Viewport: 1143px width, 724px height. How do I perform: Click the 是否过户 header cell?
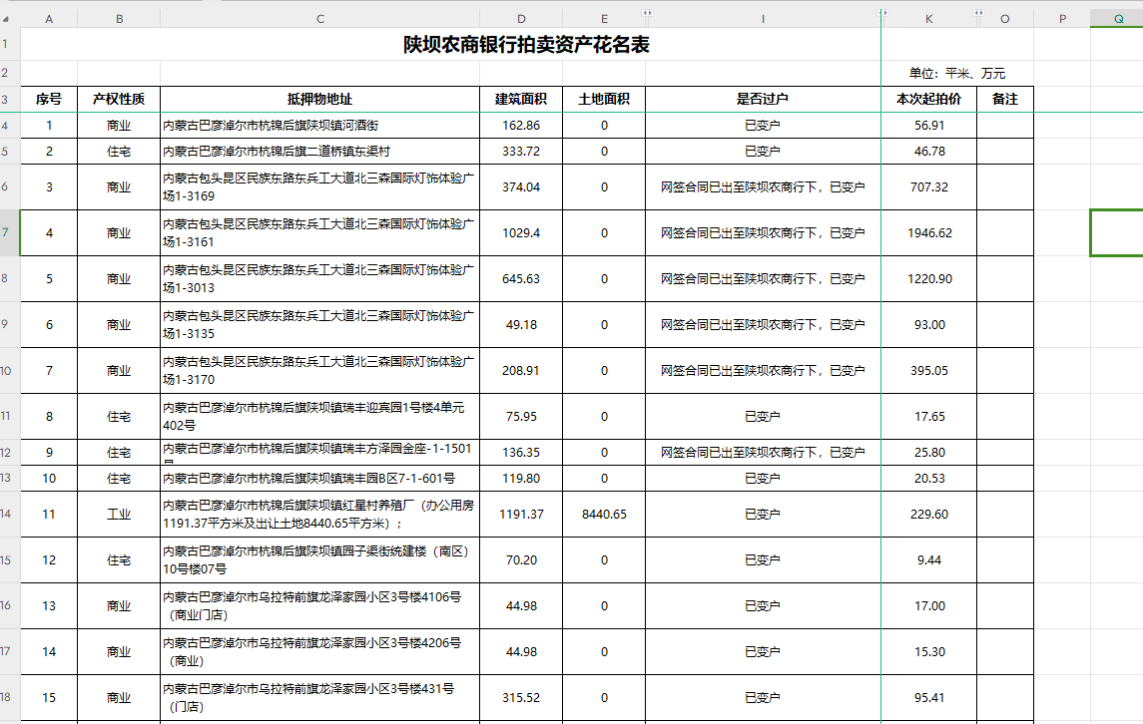point(764,99)
